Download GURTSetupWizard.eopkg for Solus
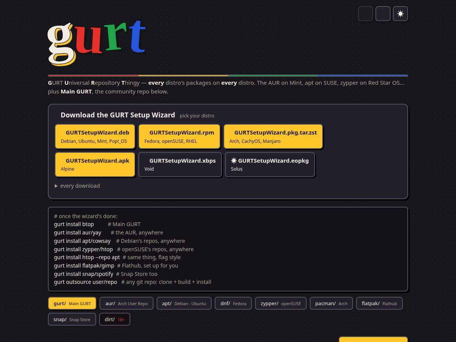 point(270,165)
